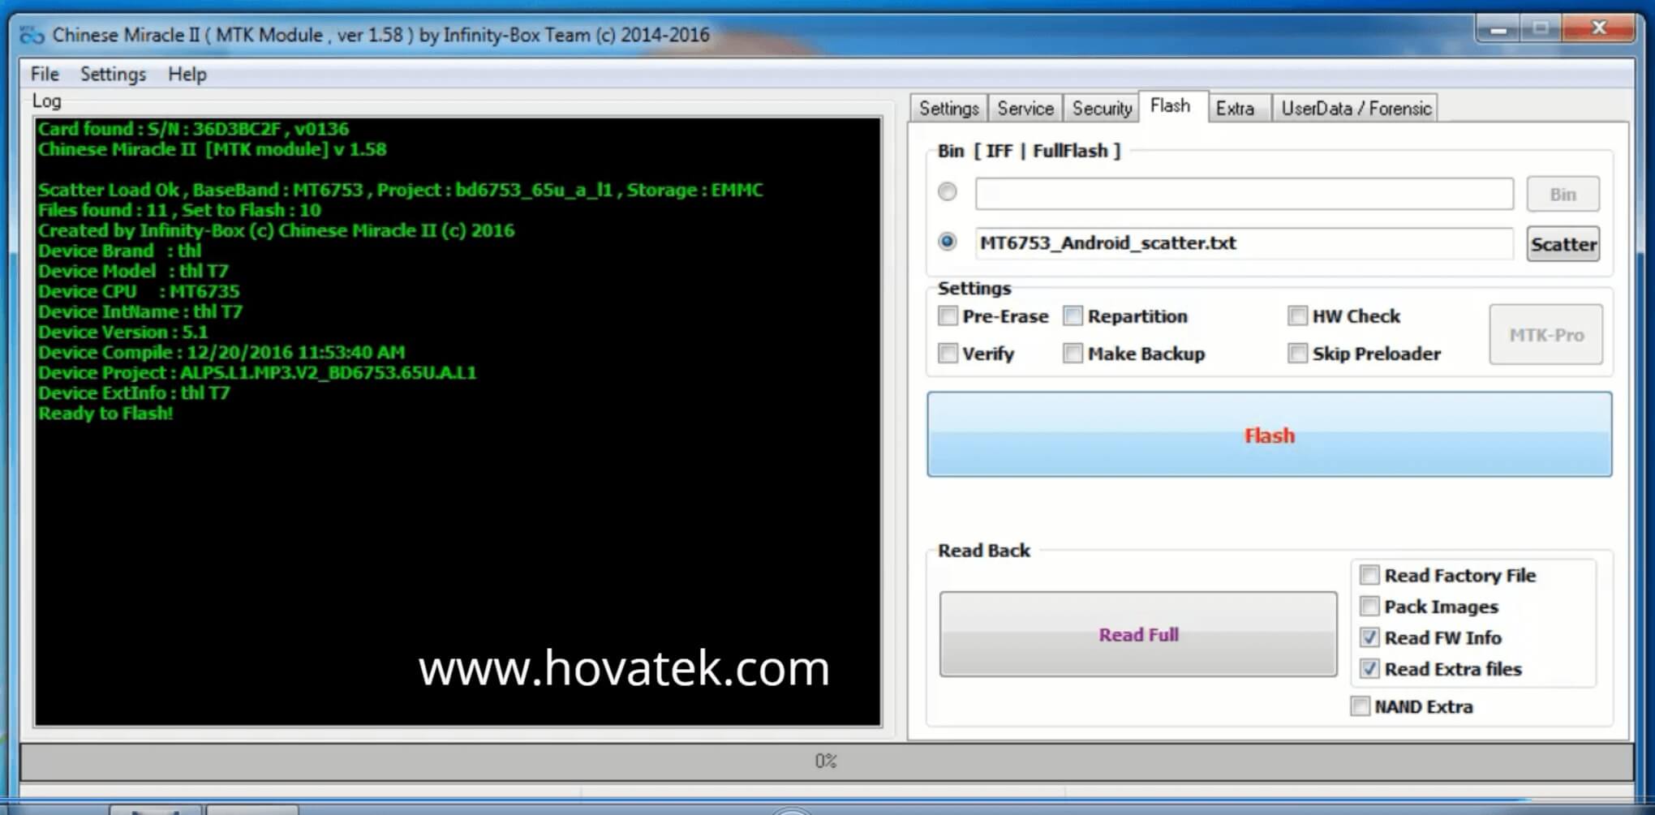
Task: Click the Scatter browse button
Action: point(1563,244)
